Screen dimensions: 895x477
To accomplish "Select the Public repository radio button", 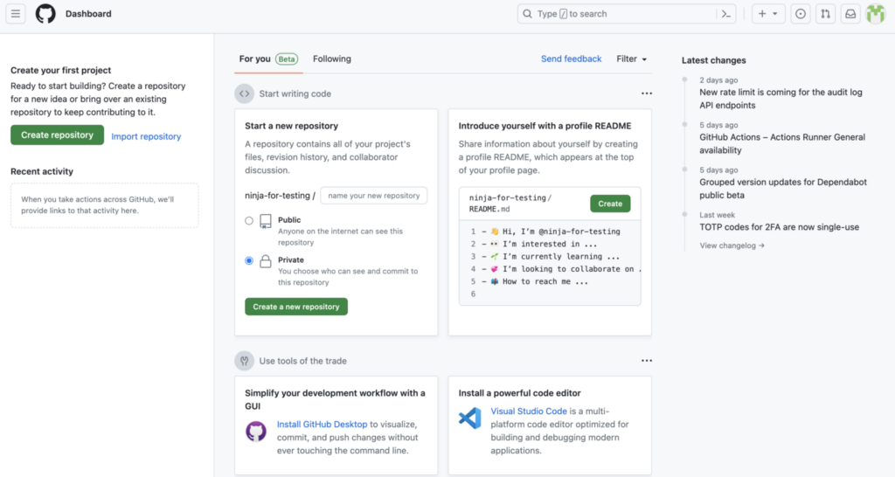I will (x=249, y=221).
